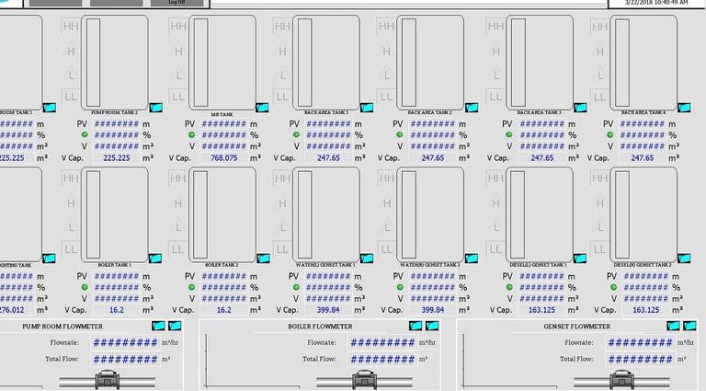This screenshot has height=391, width=706.
Task: Click right cyan icon in Boiler Flowmeter header
Action: [x=432, y=326]
